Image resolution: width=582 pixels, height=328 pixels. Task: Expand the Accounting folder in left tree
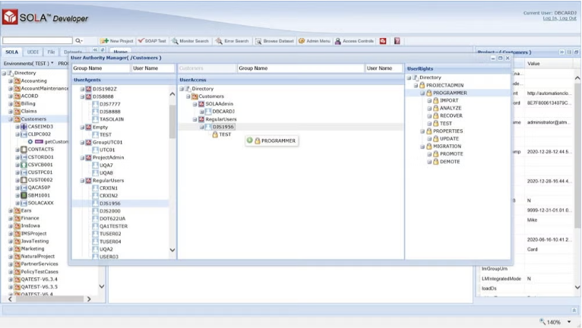point(11,80)
